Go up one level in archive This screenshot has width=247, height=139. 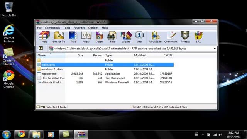pyautogui.click(x=41, y=48)
